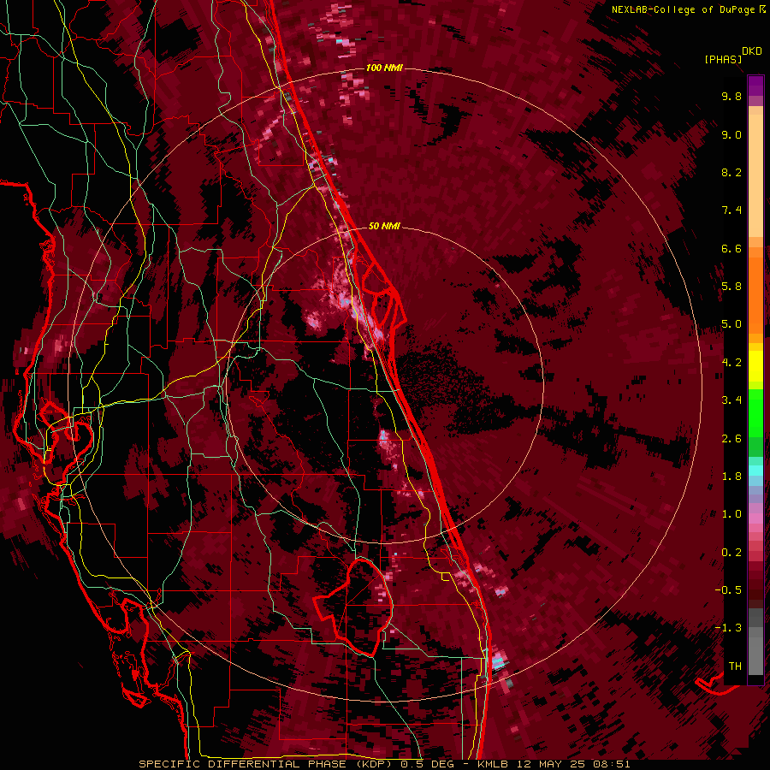Select the -0.5 scale value
The height and width of the screenshot is (770, 770).
[728, 590]
